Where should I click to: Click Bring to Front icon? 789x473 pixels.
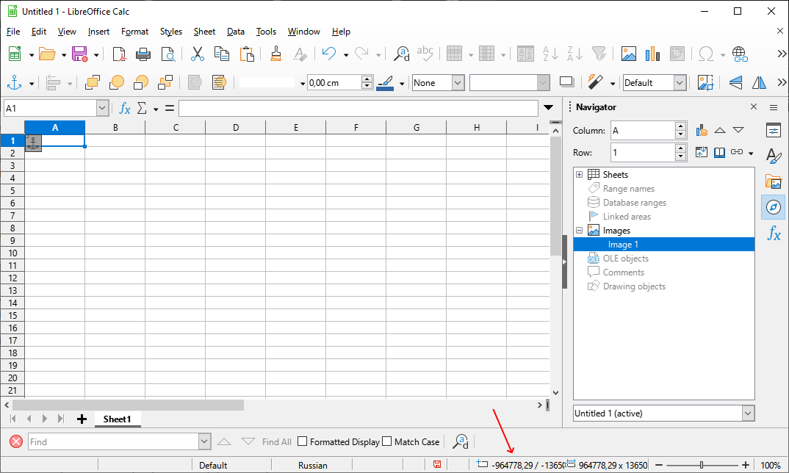coord(92,82)
